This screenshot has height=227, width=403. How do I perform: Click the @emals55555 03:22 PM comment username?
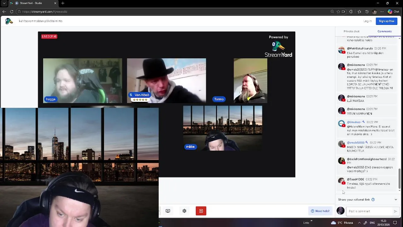pos(355,143)
